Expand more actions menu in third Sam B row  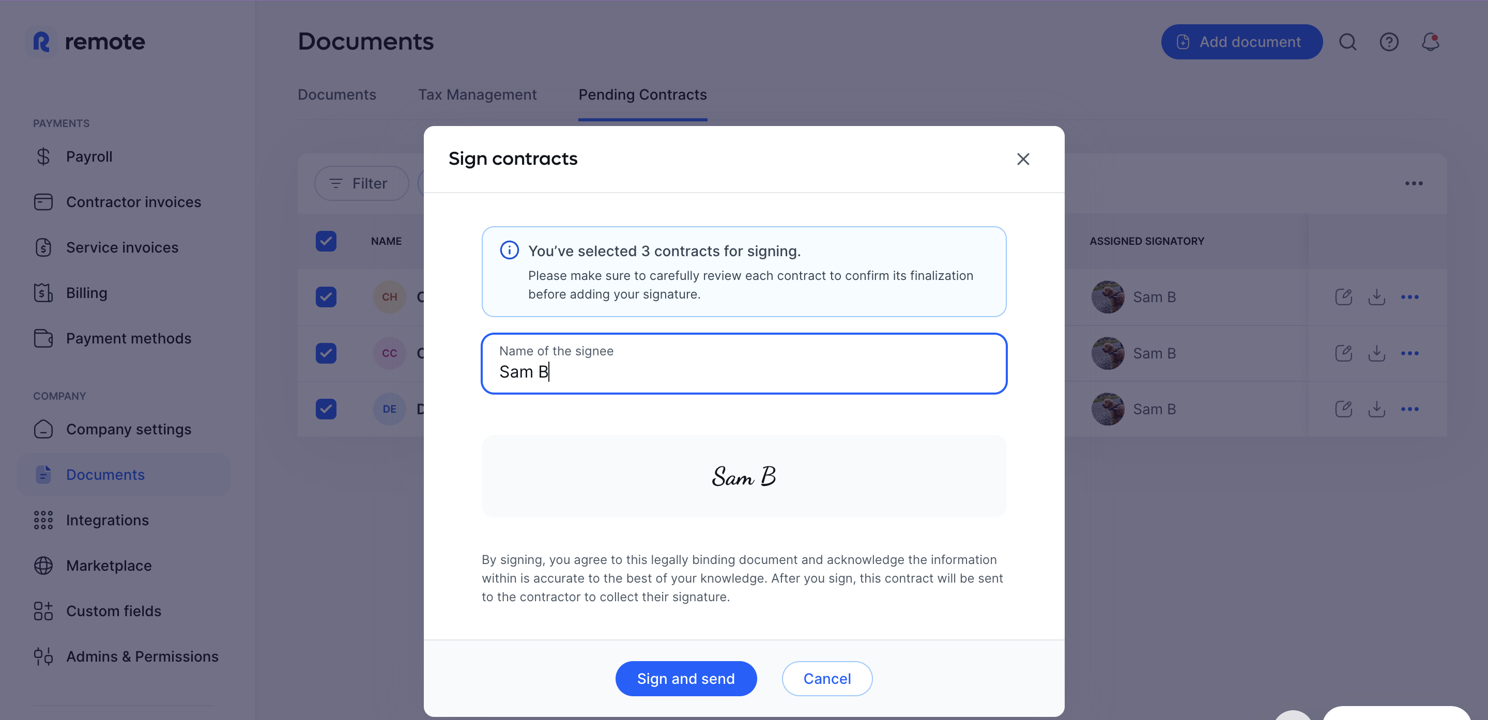point(1409,409)
